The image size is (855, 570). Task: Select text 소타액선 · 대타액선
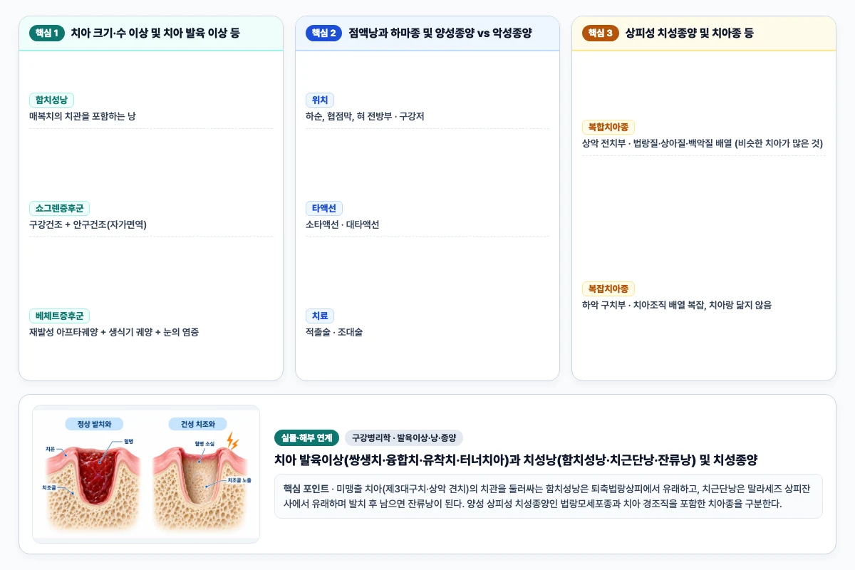click(x=343, y=224)
